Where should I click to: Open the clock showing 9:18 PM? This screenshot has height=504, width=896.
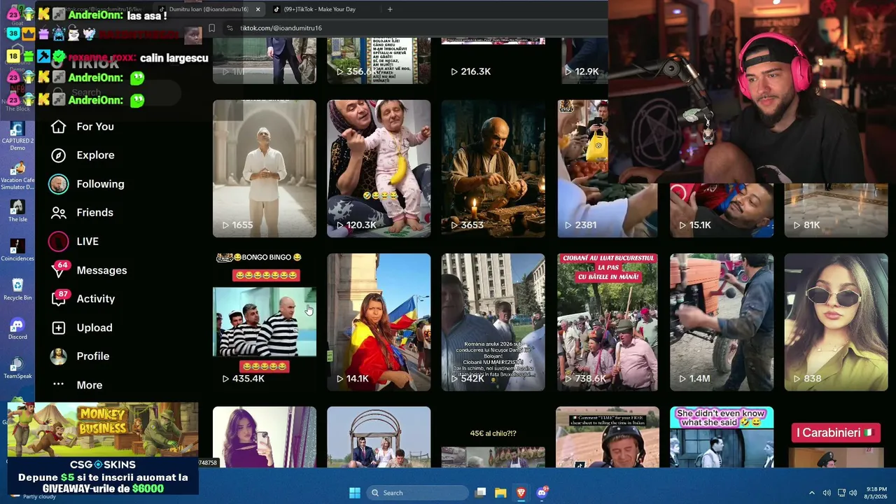pos(876,493)
